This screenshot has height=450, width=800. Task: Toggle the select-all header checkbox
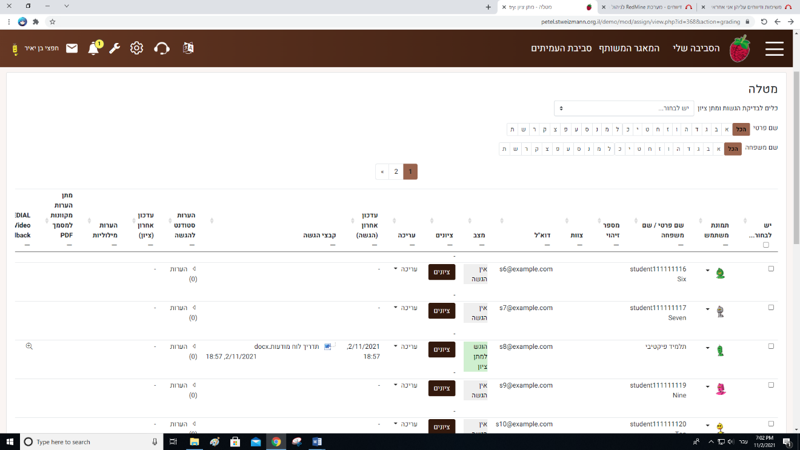[x=766, y=245]
